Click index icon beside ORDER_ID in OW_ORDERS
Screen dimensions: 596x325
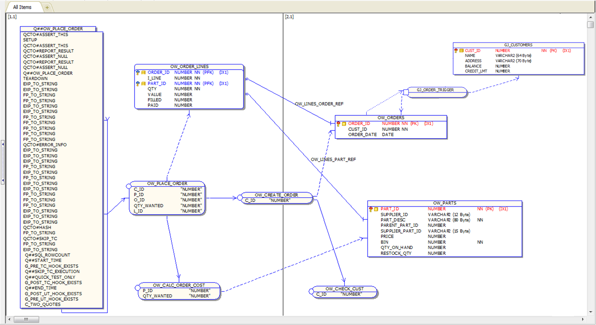(344, 124)
